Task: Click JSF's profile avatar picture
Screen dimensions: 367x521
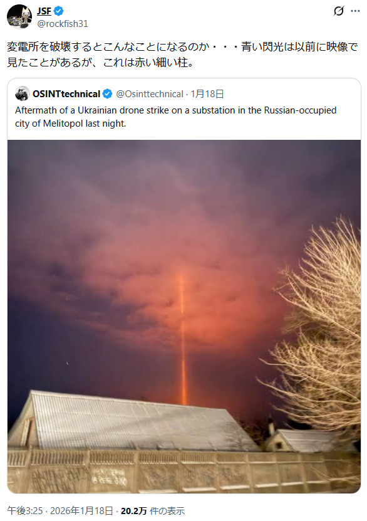Action: [19, 16]
